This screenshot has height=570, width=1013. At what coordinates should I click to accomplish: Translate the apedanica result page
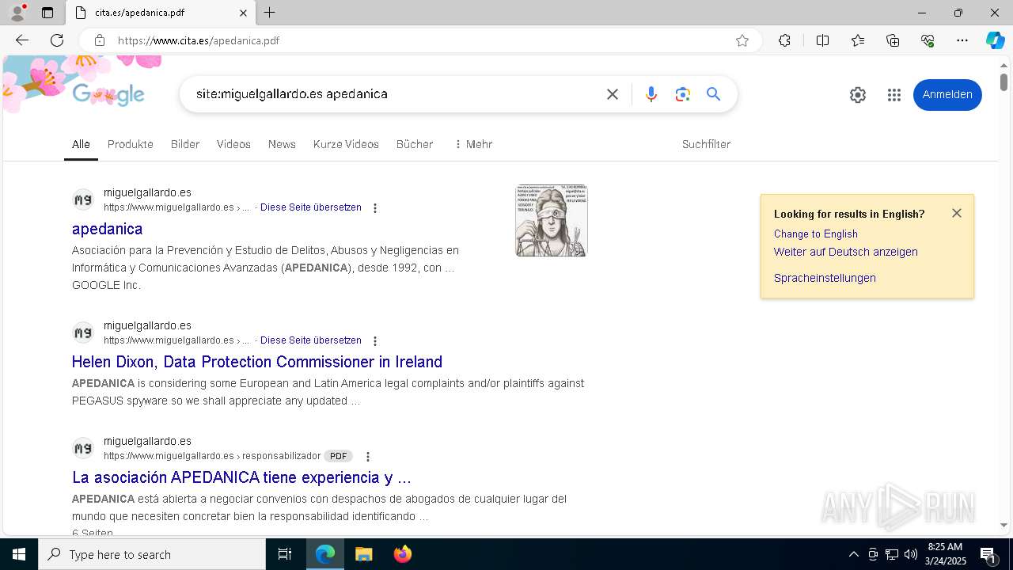(x=311, y=207)
